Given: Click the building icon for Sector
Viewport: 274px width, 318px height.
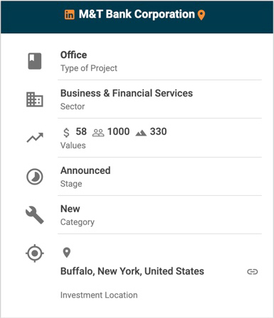Looking at the screenshot, I should click(35, 99).
